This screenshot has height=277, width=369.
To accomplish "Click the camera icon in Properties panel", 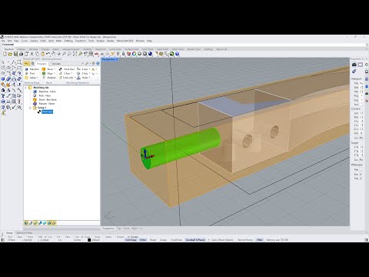I will pyautogui.click(x=354, y=65).
